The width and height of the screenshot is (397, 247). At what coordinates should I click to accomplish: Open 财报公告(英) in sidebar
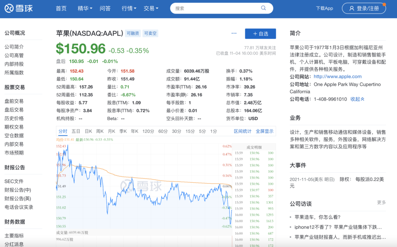(17, 199)
